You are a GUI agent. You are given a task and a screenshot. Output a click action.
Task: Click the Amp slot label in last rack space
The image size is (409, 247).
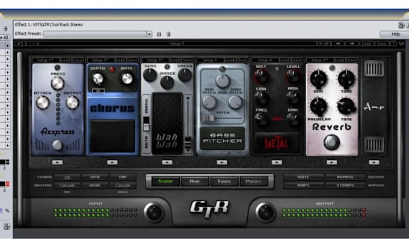click(x=374, y=106)
